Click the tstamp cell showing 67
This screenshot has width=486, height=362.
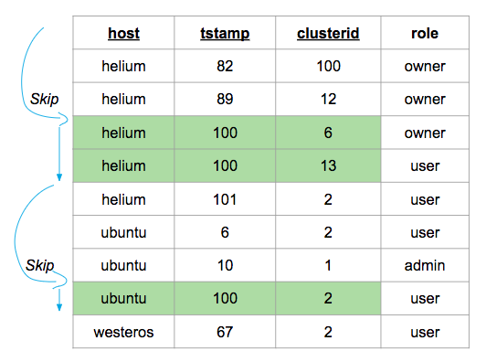(225, 332)
